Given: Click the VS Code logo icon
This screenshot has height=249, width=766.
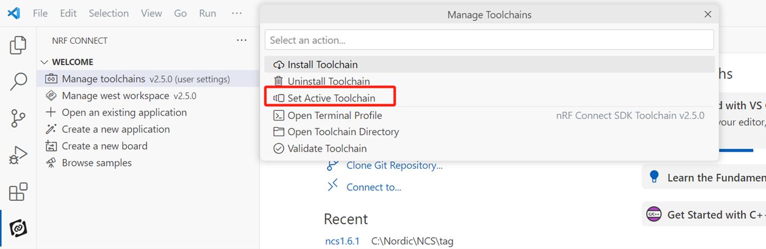Looking at the screenshot, I should pos(14,13).
